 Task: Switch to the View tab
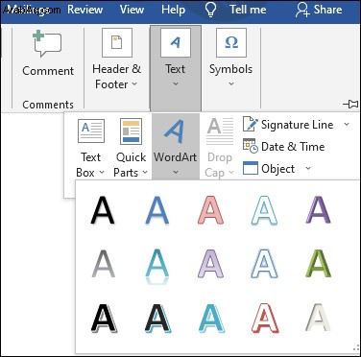(x=132, y=10)
